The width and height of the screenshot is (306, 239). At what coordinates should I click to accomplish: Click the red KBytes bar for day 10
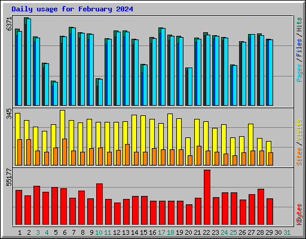(99, 204)
